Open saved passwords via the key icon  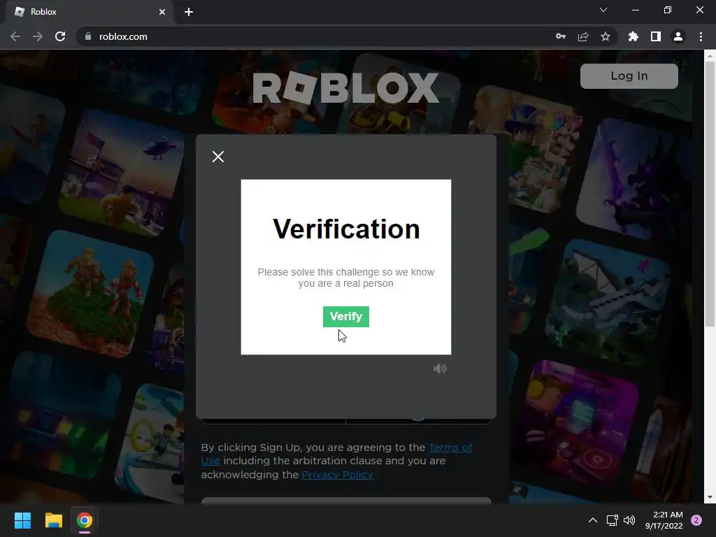pos(561,36)
